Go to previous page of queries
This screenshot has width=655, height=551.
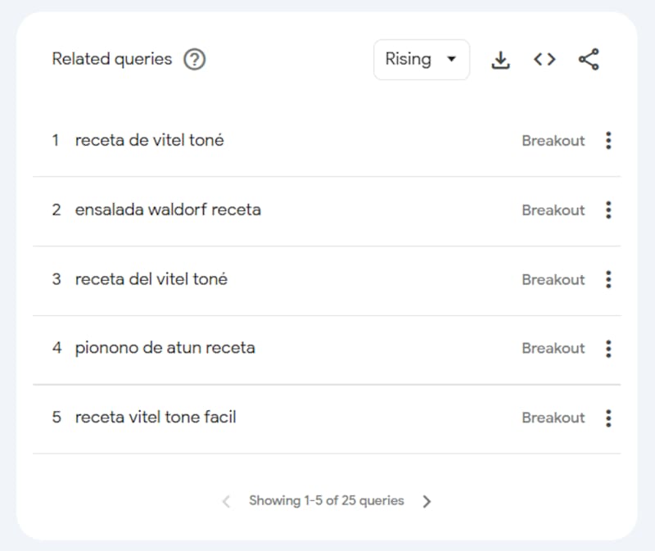coord(227,502)
